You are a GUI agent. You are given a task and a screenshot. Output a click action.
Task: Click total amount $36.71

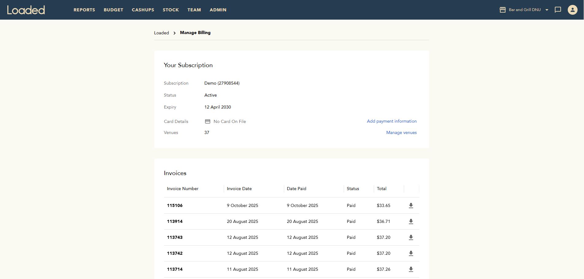[x=383, y=221]
